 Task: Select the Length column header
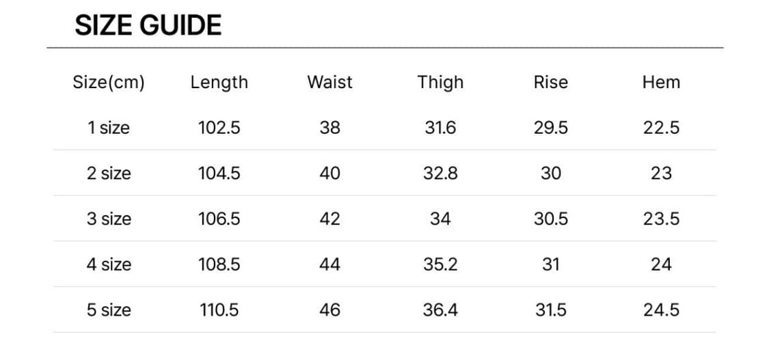219,83
